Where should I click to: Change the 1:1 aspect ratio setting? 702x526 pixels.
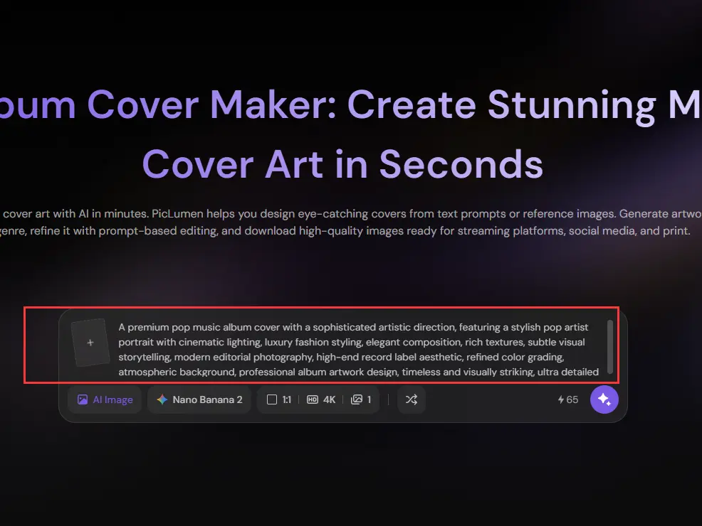click(x=278, y=399)
